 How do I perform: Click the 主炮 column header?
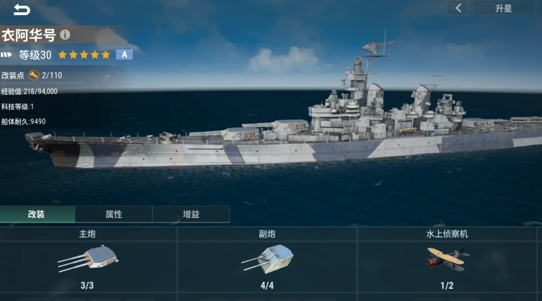point(87,234)
